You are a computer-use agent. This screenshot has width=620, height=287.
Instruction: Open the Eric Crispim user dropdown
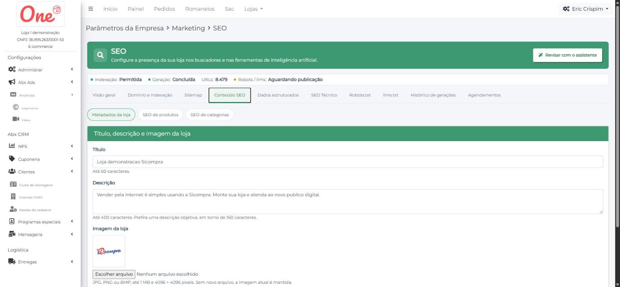[586, 9]
